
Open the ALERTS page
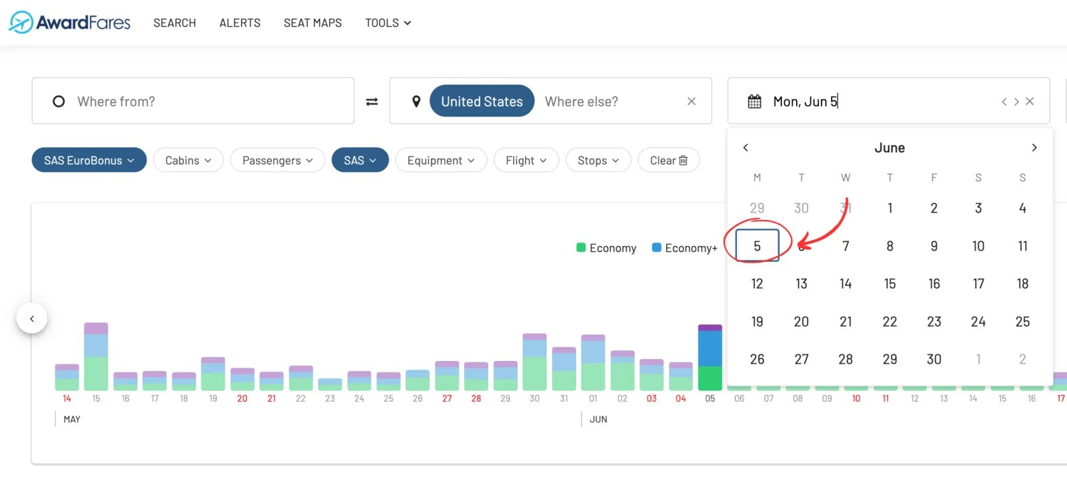coord(240,23)
